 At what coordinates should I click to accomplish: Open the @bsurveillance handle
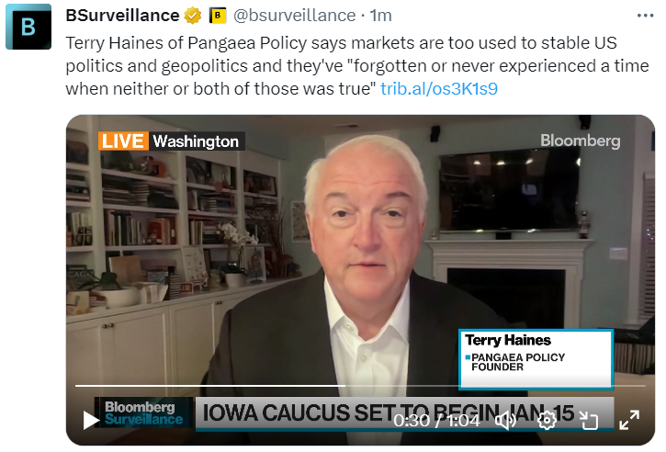[294, 16]
